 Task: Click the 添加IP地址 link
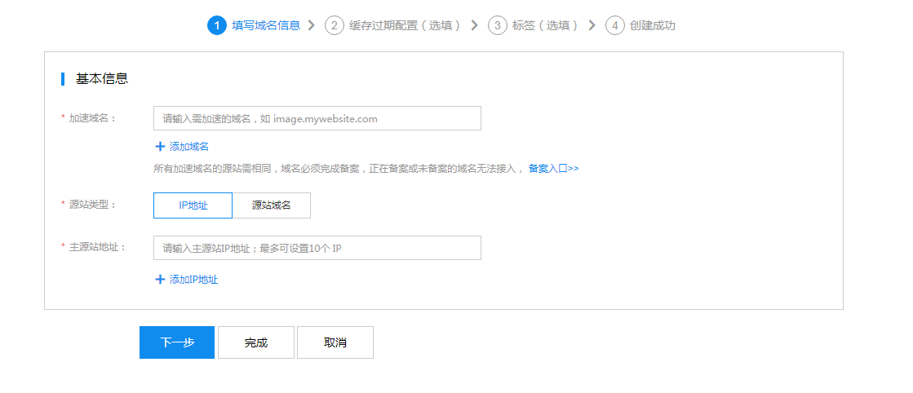(193, 280)
